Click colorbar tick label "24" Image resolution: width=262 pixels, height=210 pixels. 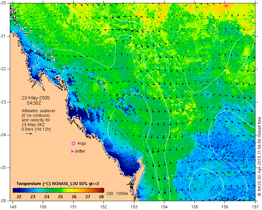pyautogui.click(x=47, y=197)
